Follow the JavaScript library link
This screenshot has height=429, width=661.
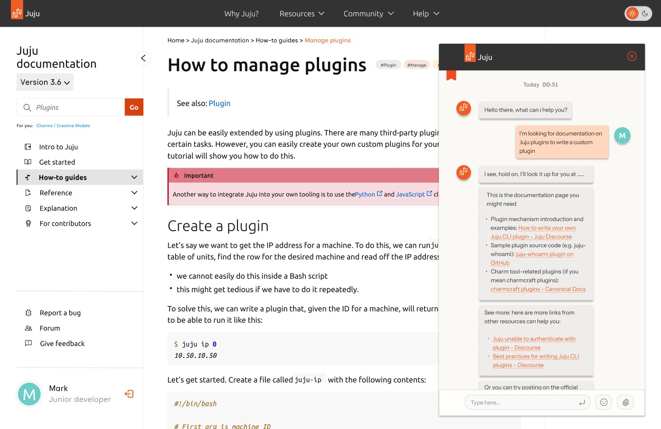(x=410, y=194)
